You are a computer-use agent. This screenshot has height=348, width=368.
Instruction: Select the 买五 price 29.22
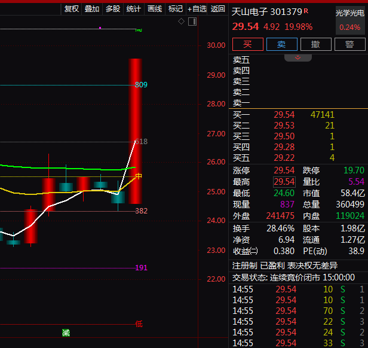[x=284, y=158]
